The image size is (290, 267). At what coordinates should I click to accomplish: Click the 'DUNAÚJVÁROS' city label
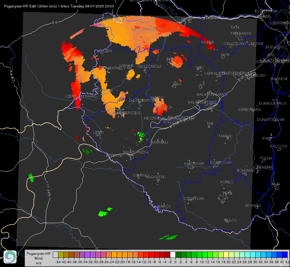pos(273,104)
